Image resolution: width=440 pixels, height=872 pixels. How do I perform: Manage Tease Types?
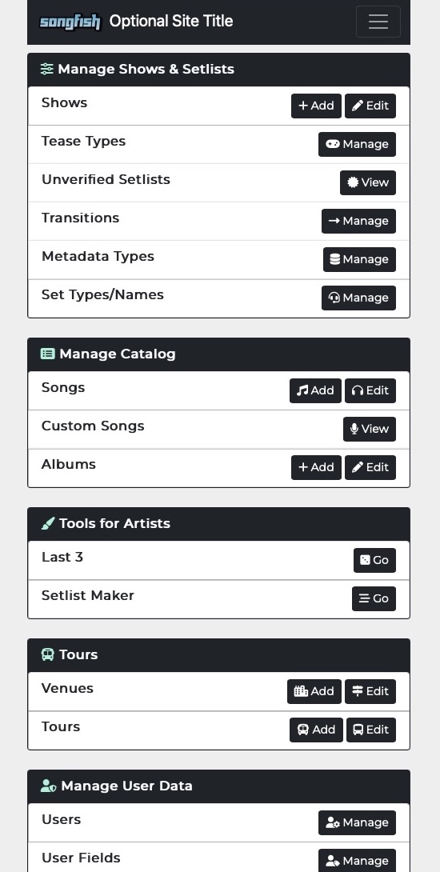point(357,144)
